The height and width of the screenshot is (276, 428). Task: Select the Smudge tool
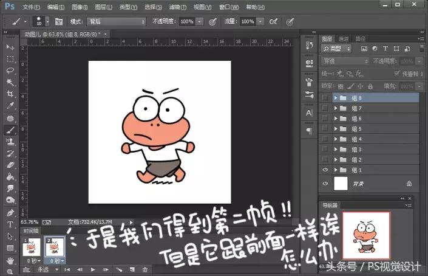10,188
